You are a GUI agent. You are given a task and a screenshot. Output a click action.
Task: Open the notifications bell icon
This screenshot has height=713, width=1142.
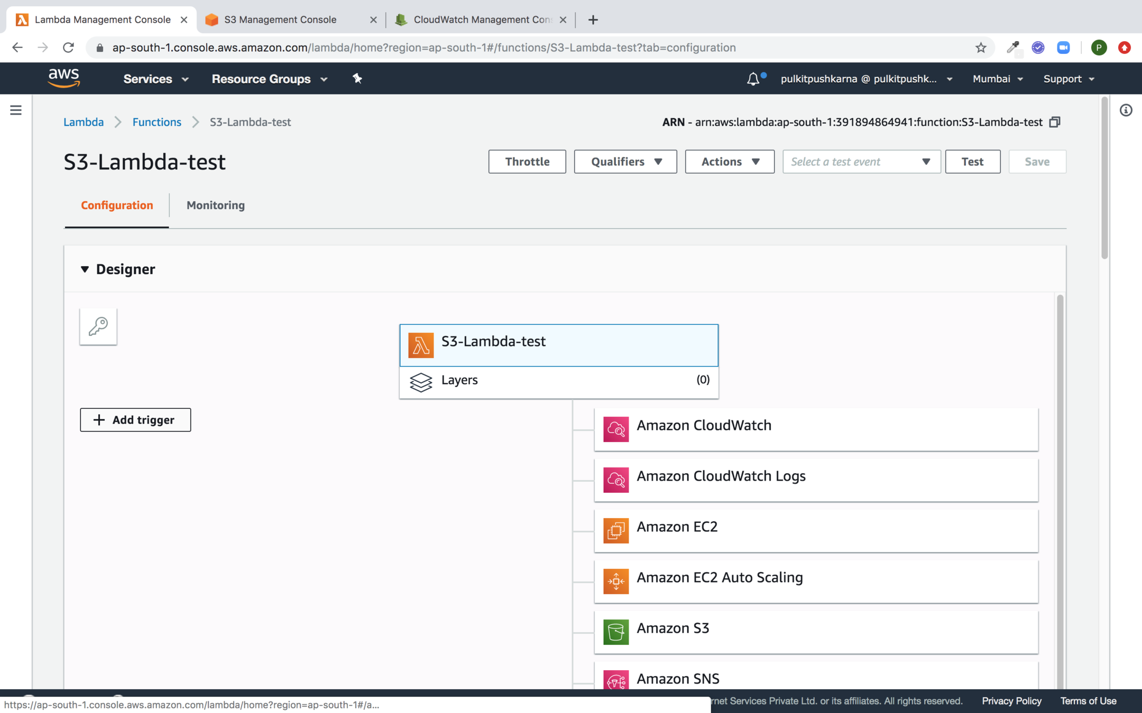tap(753, 79)
